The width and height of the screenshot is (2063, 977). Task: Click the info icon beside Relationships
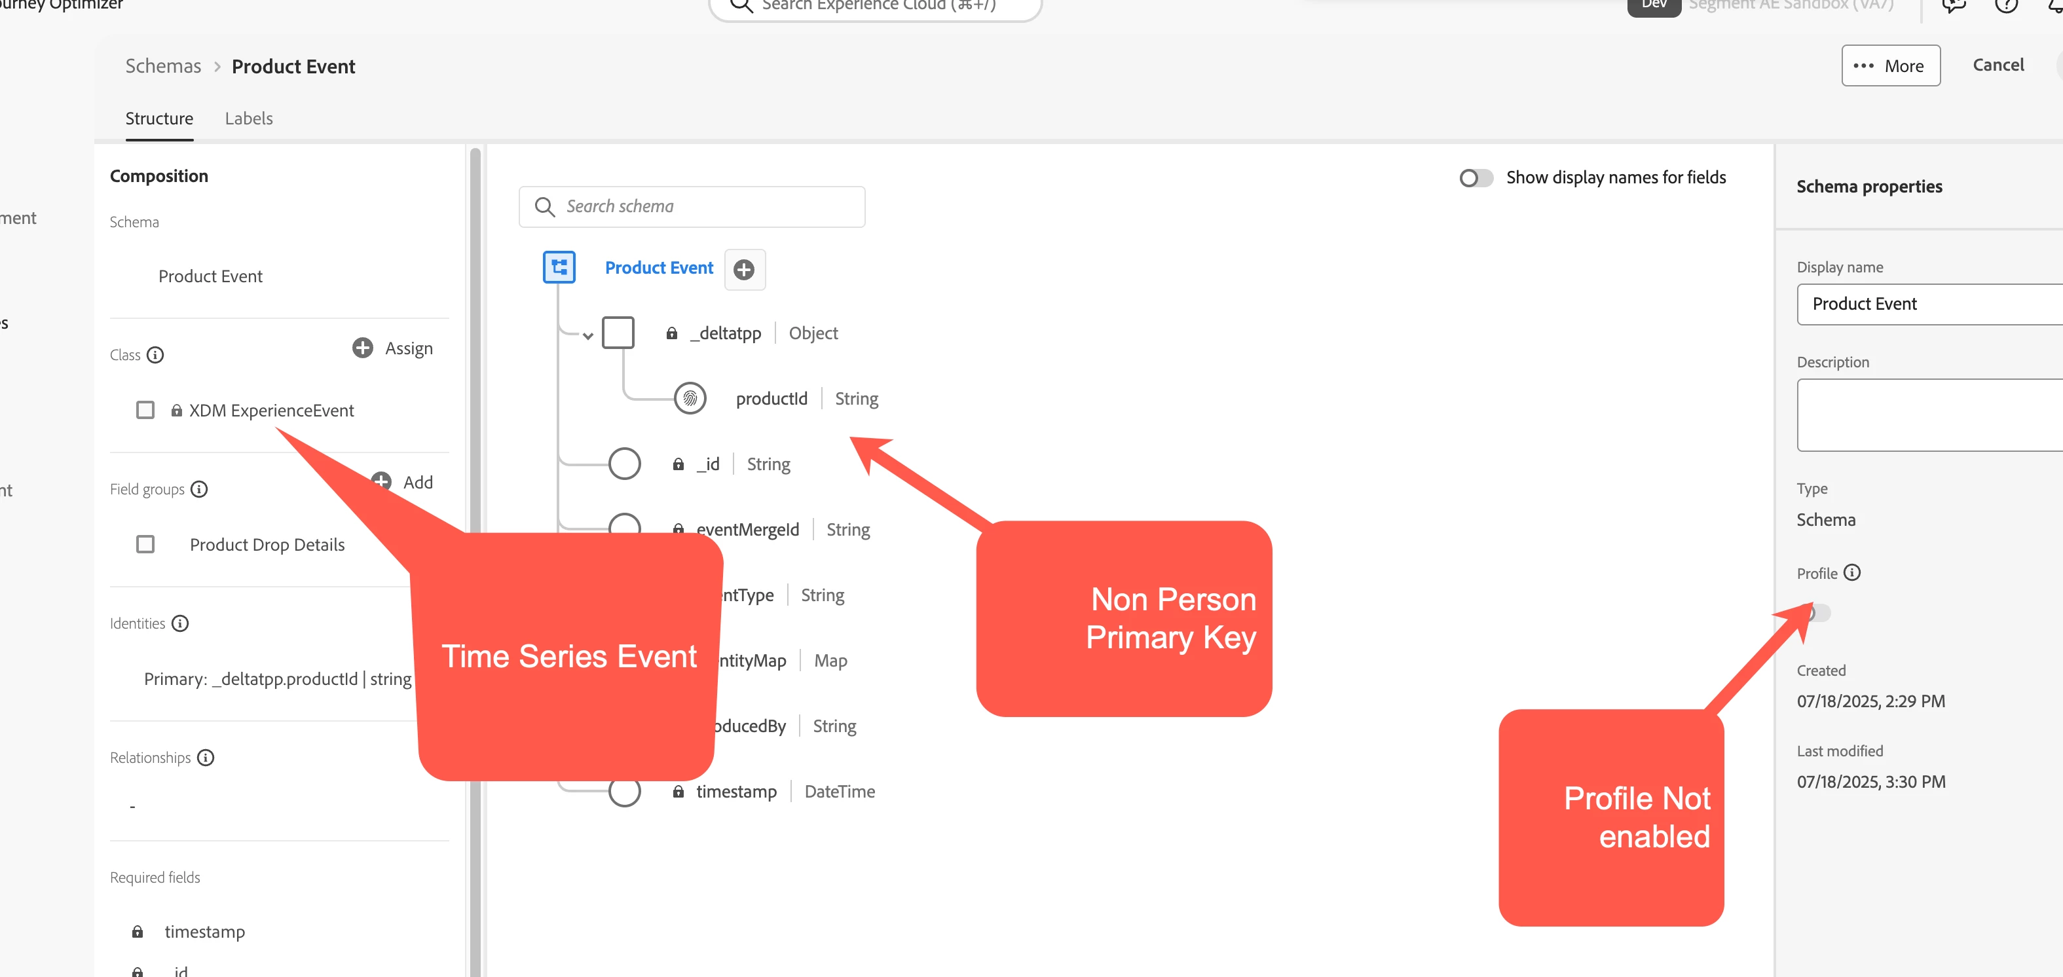coord(206,758)
